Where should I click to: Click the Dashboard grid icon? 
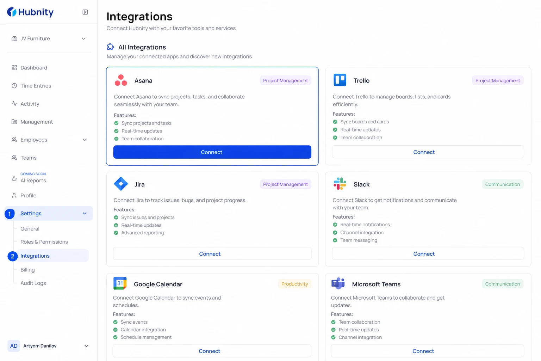(14, 68)
